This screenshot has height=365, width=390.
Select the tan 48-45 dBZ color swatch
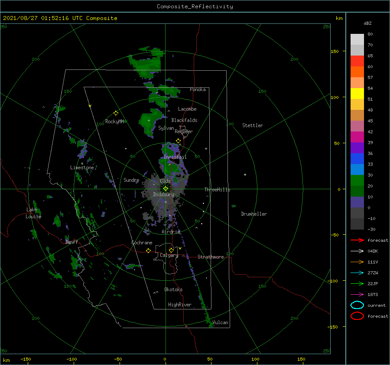point(357,115)
